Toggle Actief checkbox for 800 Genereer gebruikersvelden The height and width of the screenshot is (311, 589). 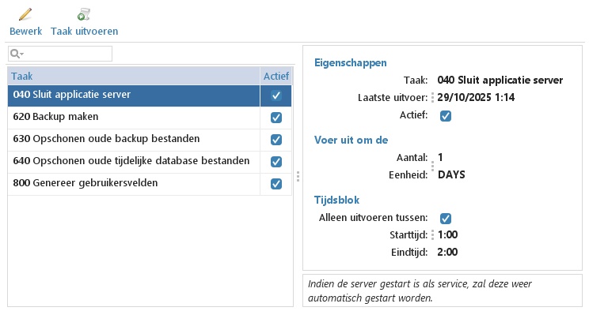click(x=276, y=184)
